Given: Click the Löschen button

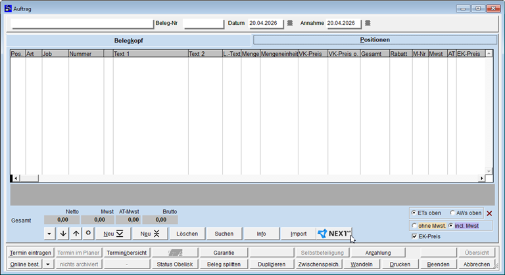Looking at the screenshot, I should [x=187, y=234].
